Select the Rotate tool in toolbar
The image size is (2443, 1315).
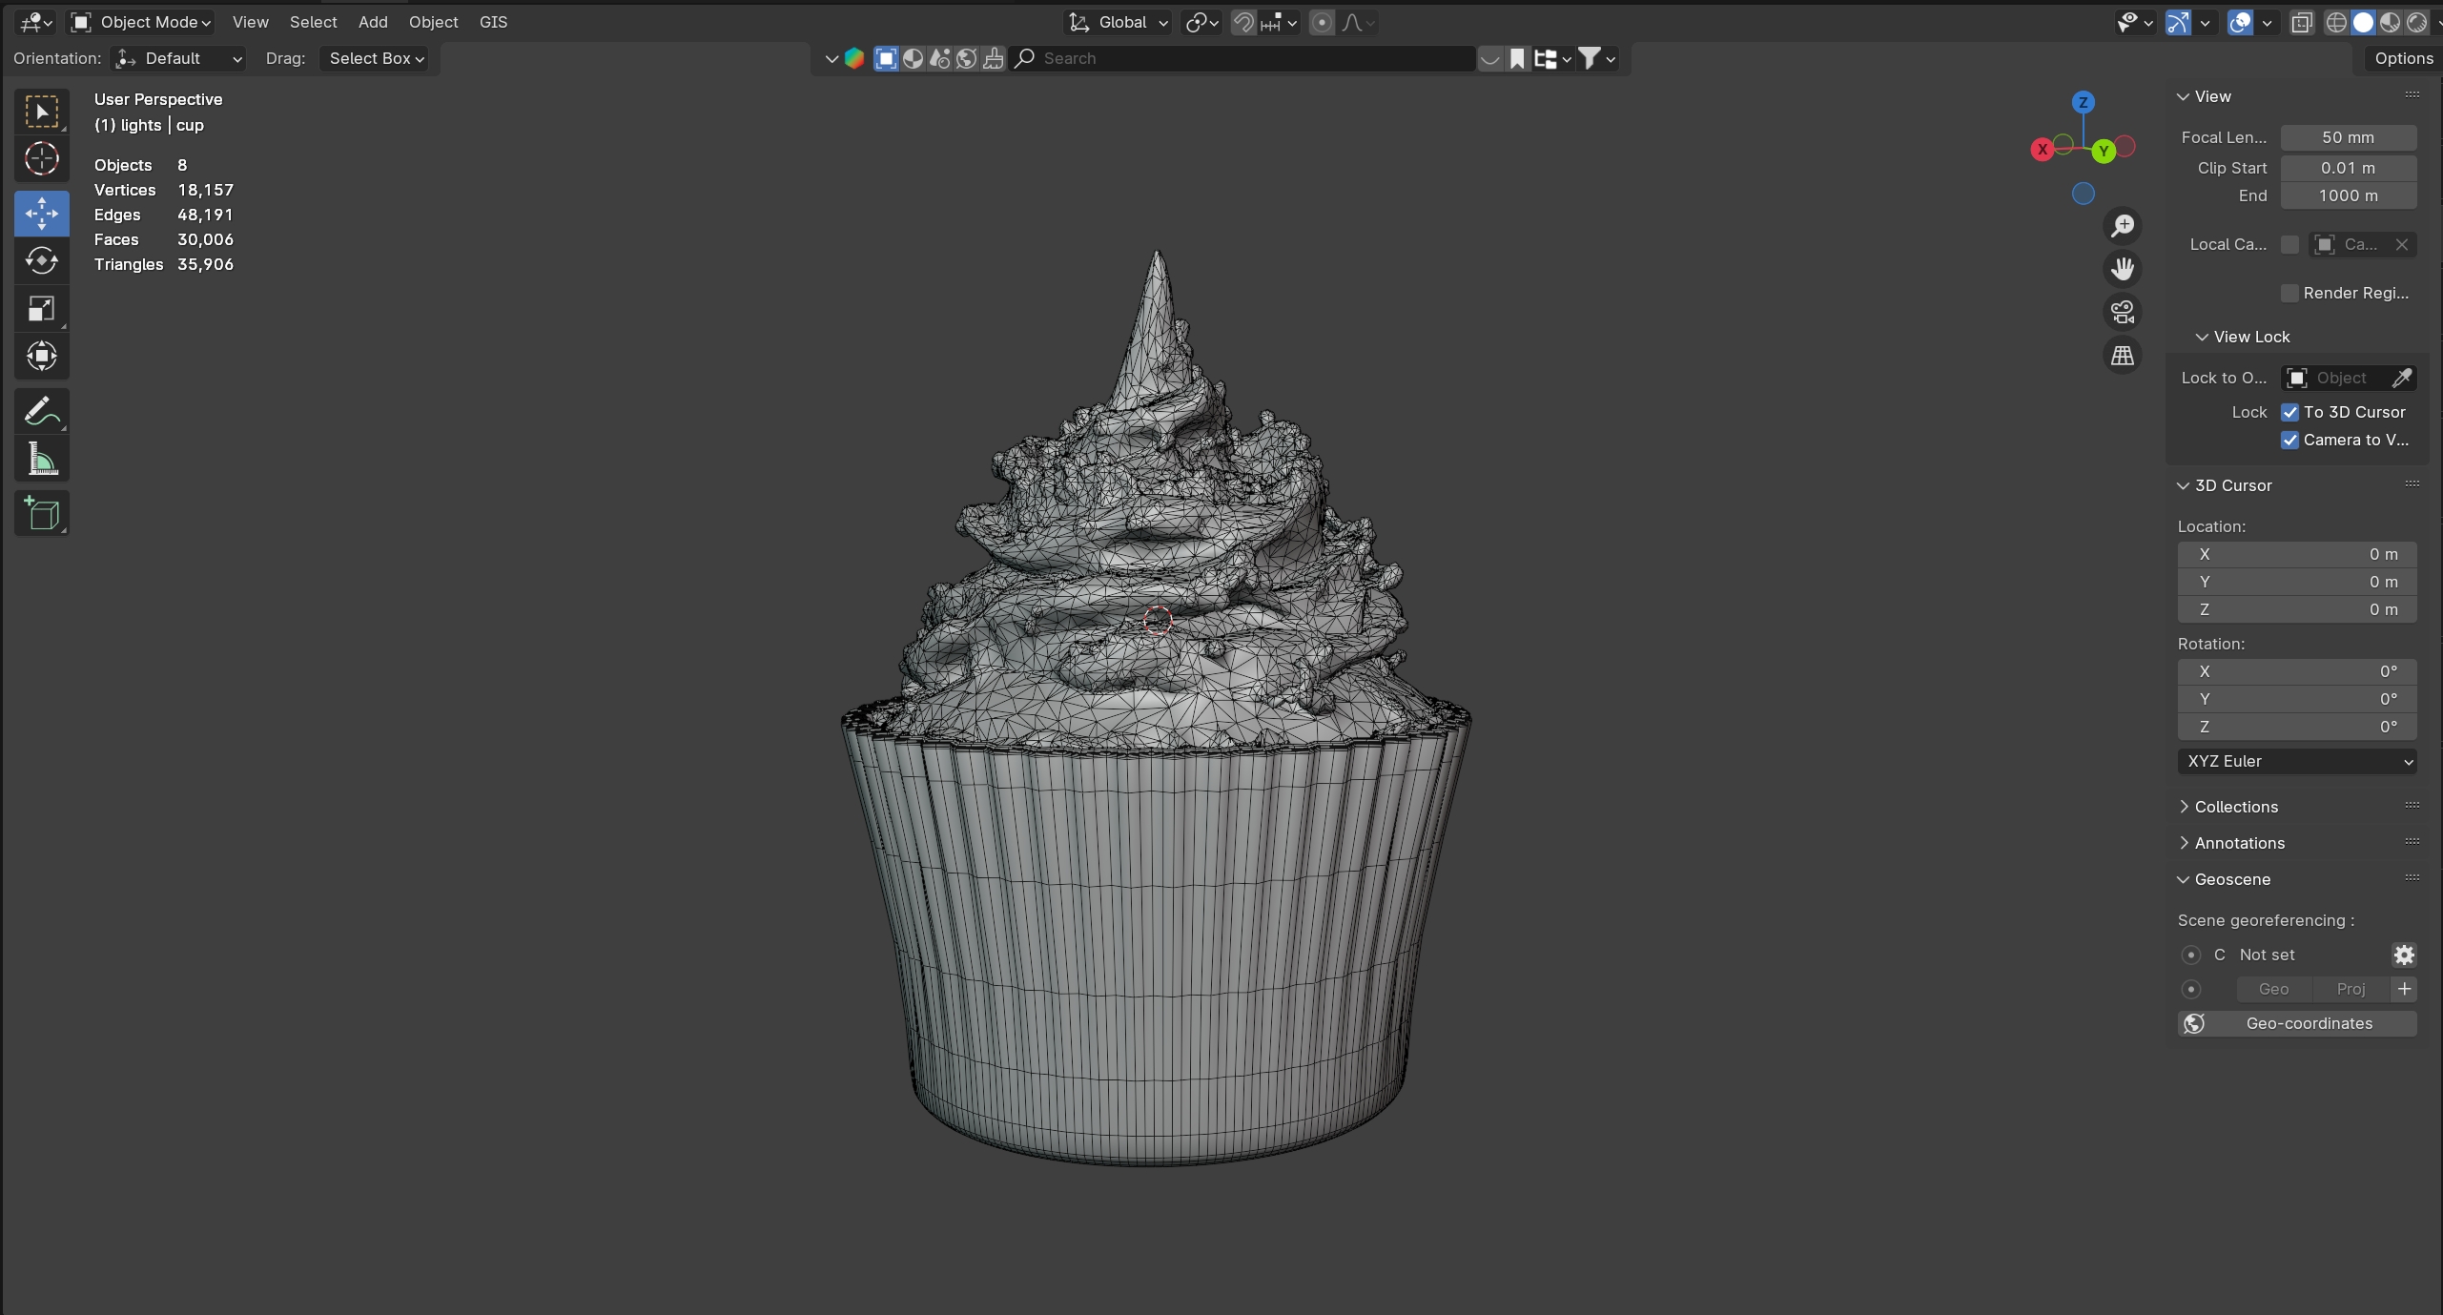42,260
